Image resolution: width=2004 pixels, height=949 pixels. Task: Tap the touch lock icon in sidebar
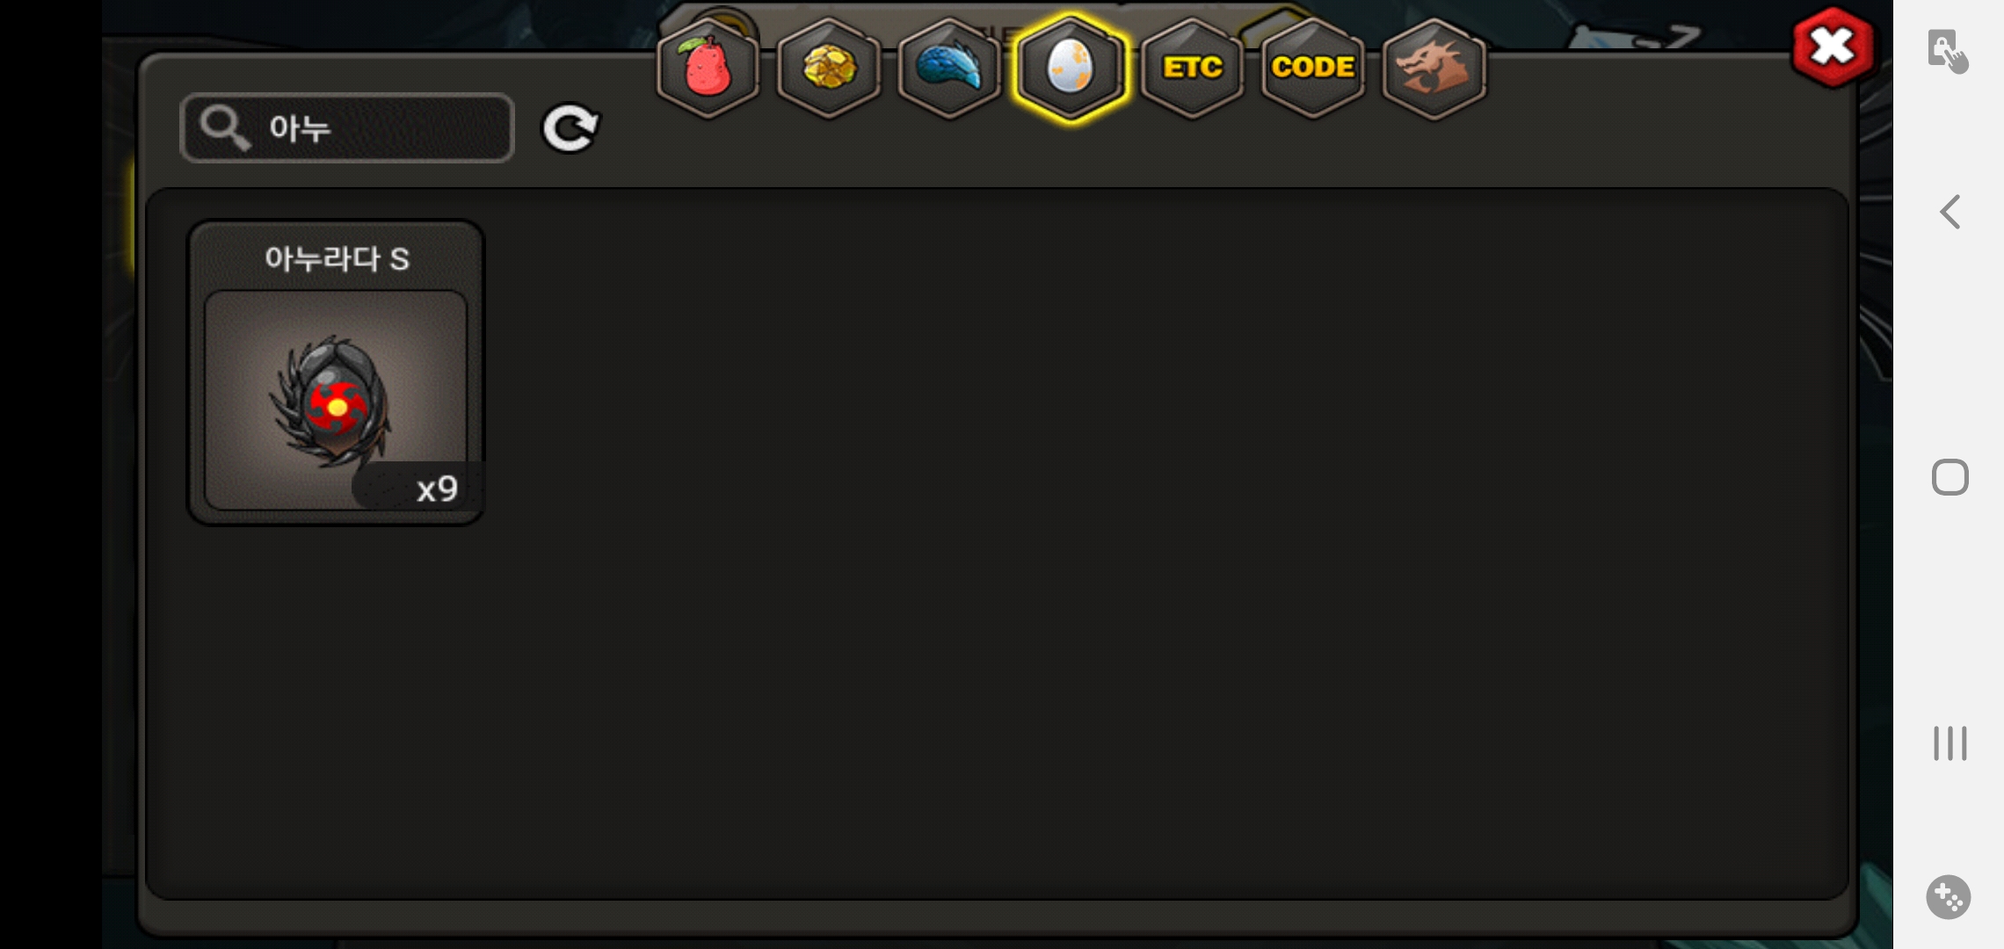pyautogui.click(x=1947, y=51)
